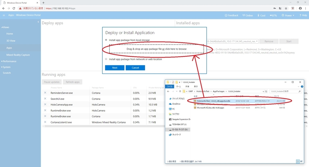Kill HoloCameraApp.exe with X icon
Screen dimensions: 309x167
[45, 104]
